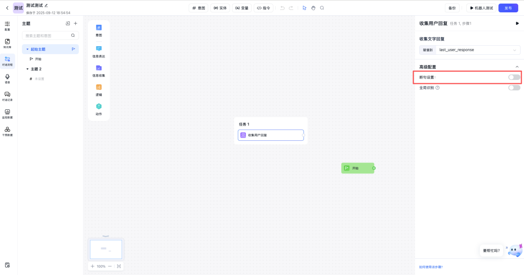Select the hand pan tool

(x=313, y=8)
